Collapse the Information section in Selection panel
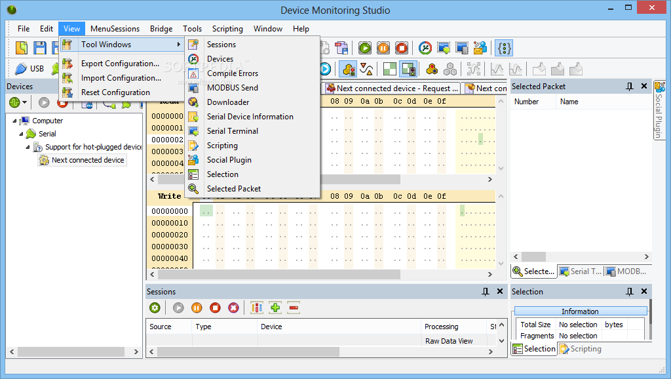The height and width of the screenshot is (379, 671). click(x=581, y=311)
